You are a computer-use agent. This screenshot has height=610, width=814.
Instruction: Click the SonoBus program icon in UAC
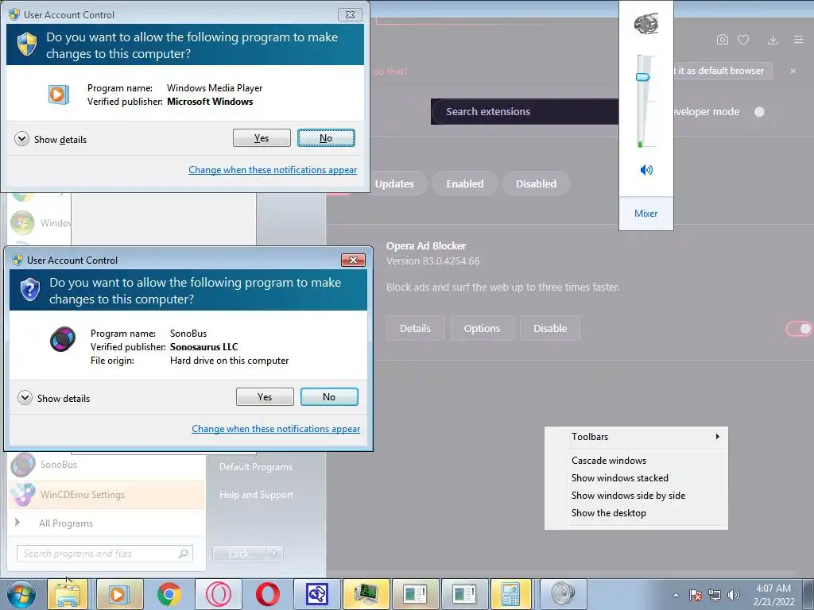pyautogui.click(x=63, y=339)
